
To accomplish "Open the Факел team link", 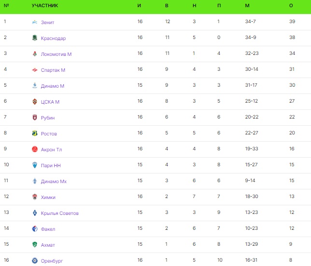I will tap(48, 229).
